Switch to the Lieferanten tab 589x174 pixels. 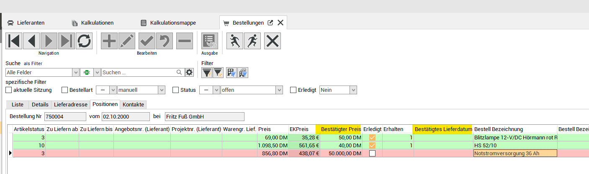click(x=26, y=23)
